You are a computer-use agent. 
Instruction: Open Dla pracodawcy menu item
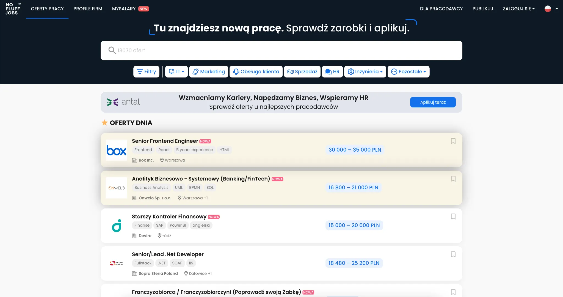pyautogui.click(x=441, y=9)
